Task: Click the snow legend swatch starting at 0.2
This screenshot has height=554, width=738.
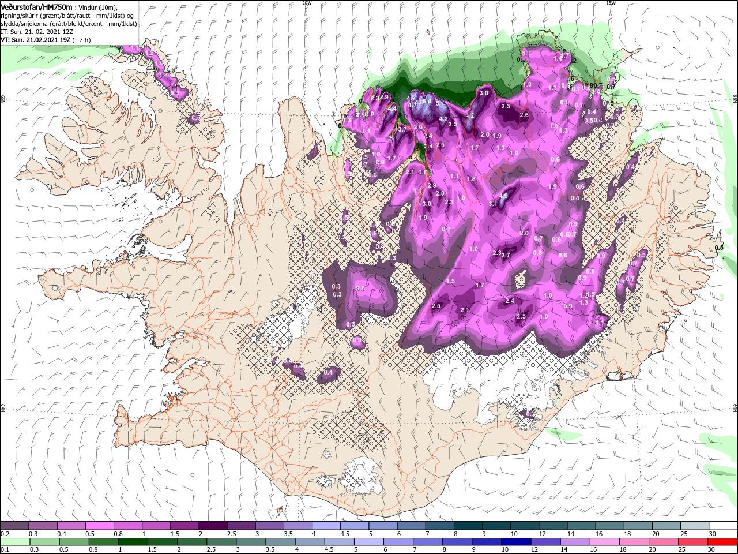Action: [x=14, y=526]
